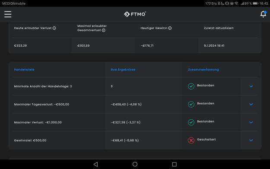Expand the Maximaler Verlust row
This screenshot has height=169, width=270.
pos(251,122)
